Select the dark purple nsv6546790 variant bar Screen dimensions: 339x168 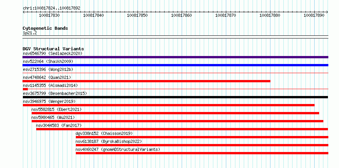pyautogui.click(x=175, y=57)
